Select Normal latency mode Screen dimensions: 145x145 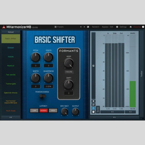(44, 110)
